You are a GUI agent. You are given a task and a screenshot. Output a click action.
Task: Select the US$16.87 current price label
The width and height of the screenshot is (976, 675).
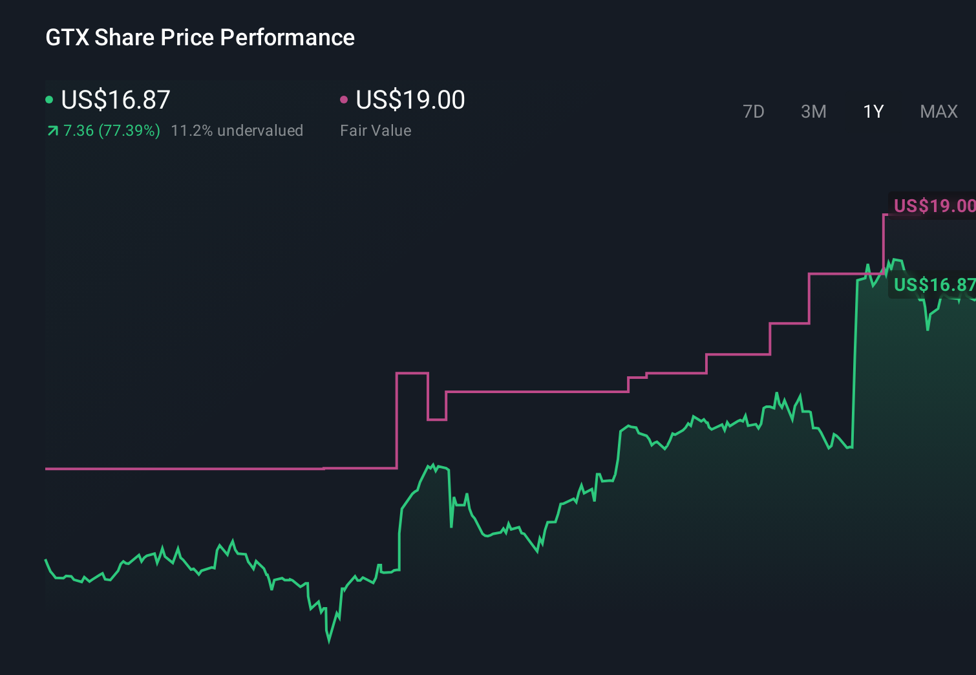[x=115, y=100]
